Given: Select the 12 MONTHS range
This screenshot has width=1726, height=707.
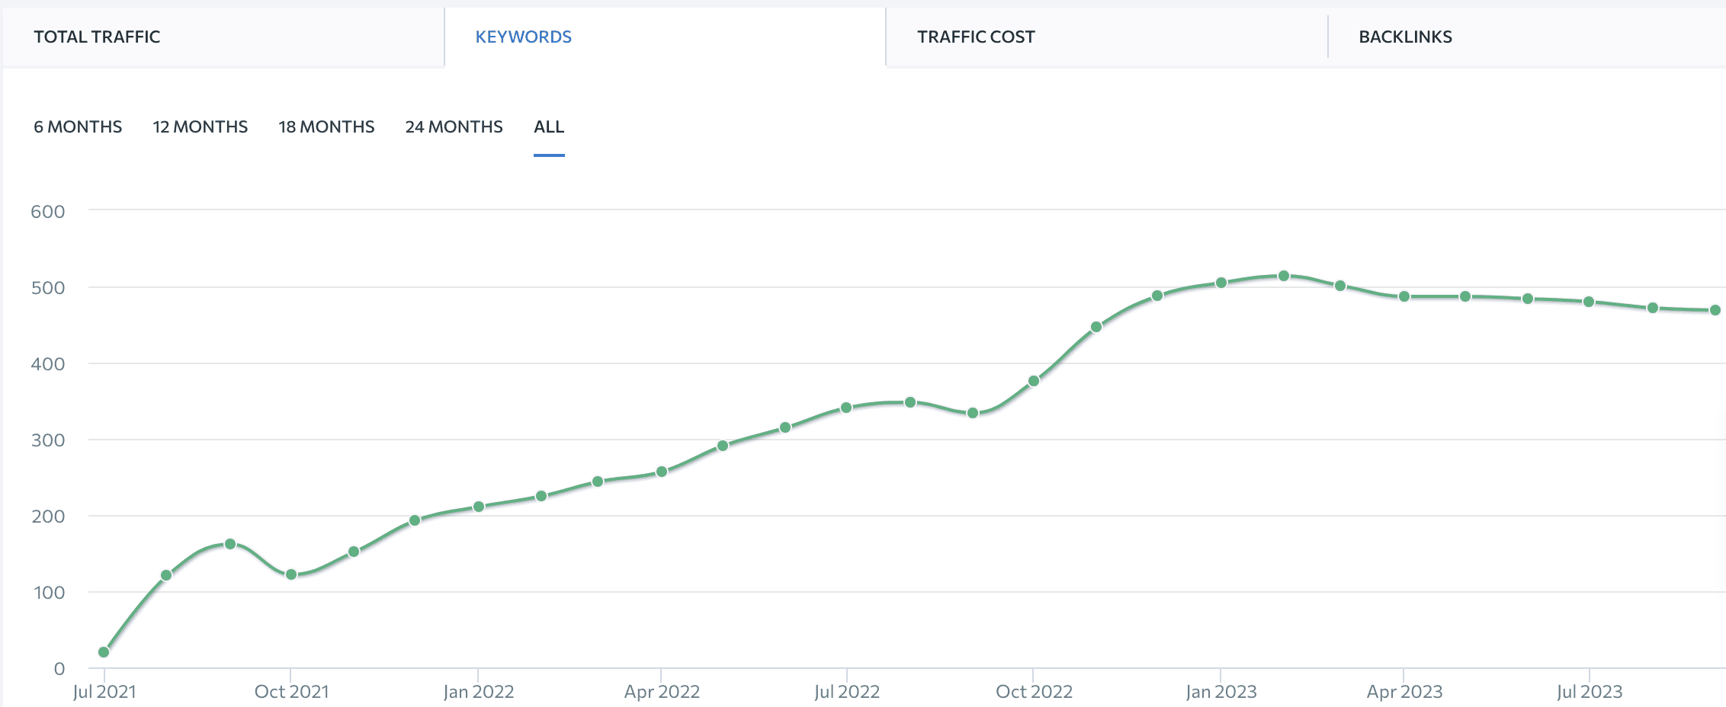Looking at the screenshot, I should click(201, 126).
